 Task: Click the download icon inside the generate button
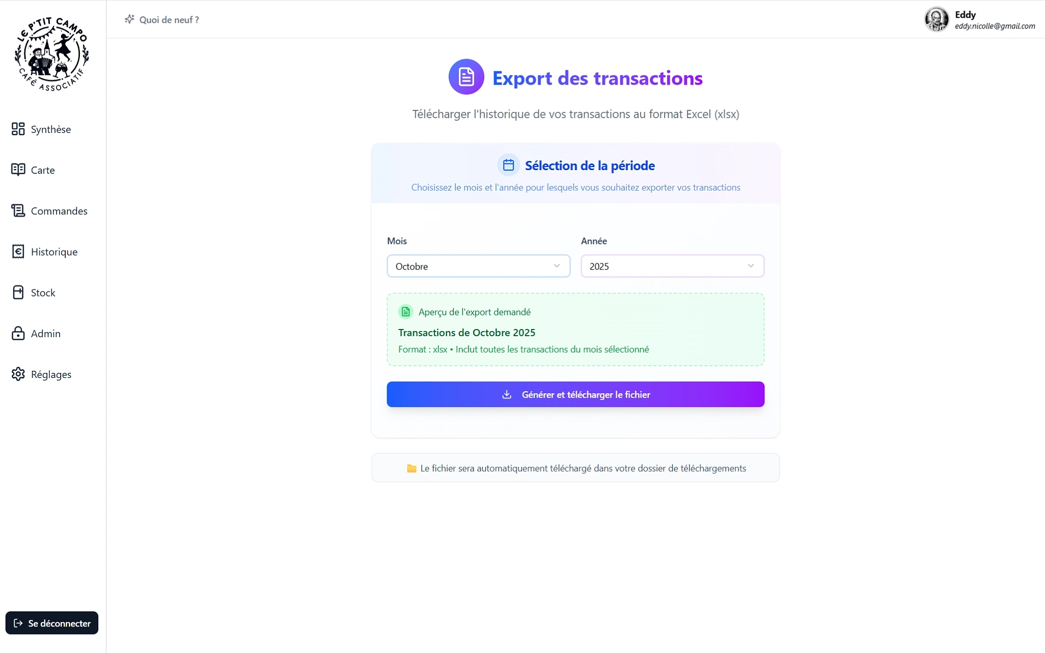point(507,394)
